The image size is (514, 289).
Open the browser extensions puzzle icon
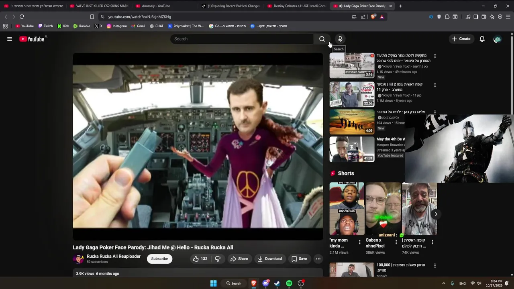point(447,17)
